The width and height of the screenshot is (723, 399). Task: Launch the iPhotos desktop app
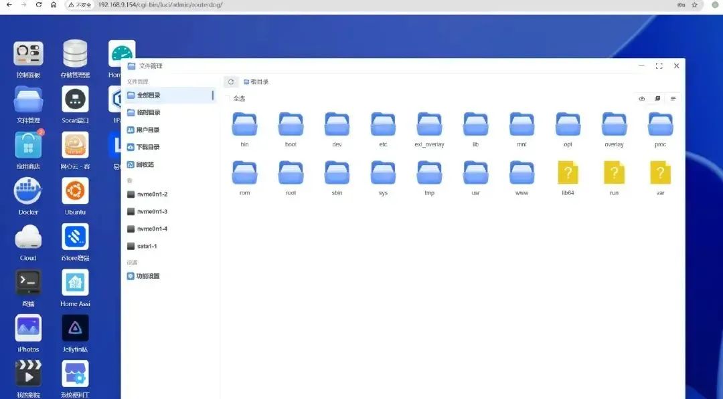[28, 327]
